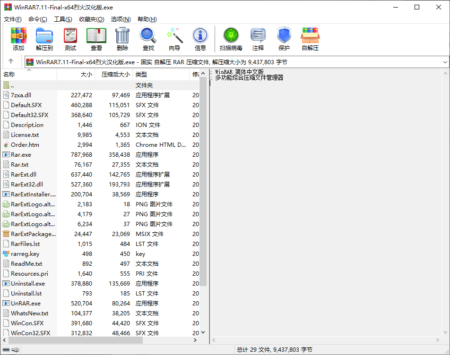Open the 文件(F) menu
The height and width of the screenshot is (355, 450).
click(13, 19)
